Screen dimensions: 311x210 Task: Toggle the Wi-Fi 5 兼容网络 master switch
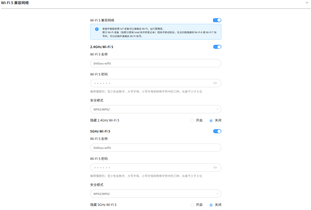pyautogui.click(x=217, y=20)
